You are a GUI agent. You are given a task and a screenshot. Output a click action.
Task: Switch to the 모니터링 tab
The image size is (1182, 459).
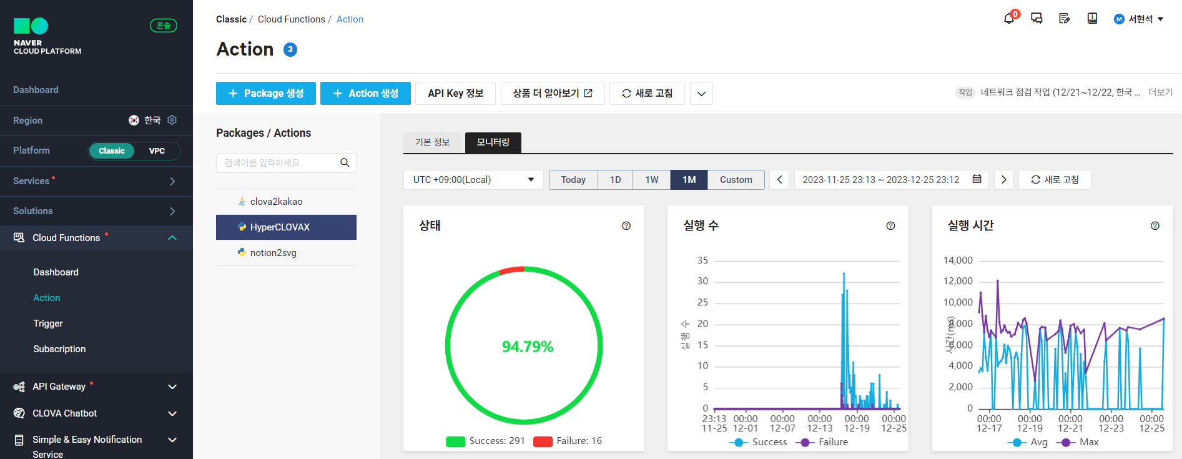point(493,142)
